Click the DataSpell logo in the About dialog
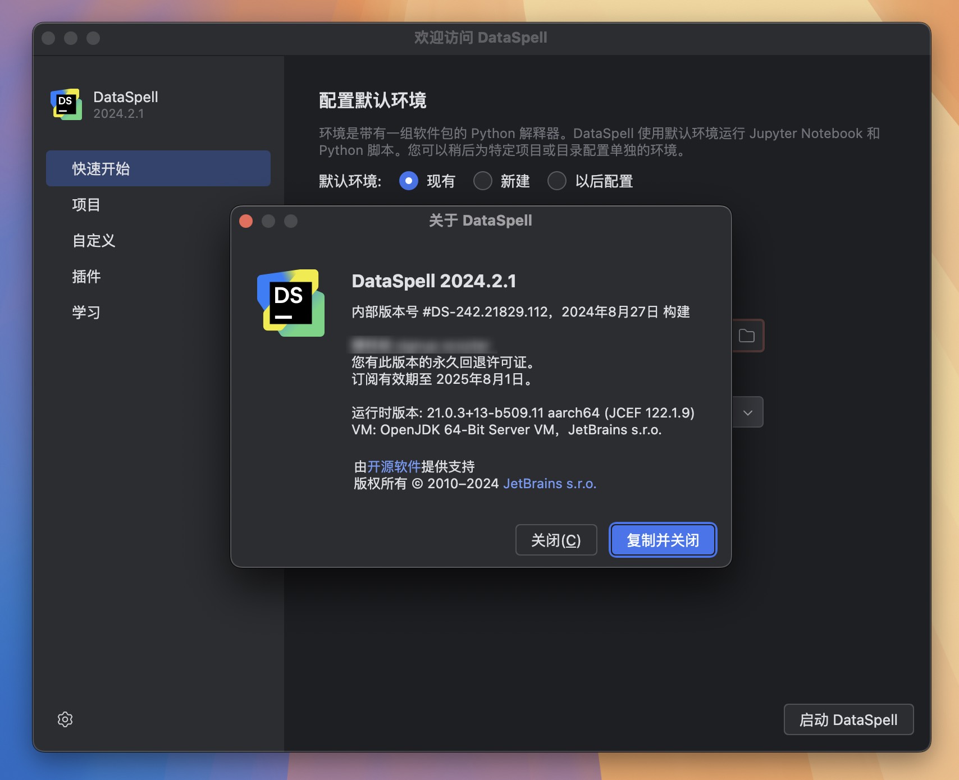 coord(291,303)
